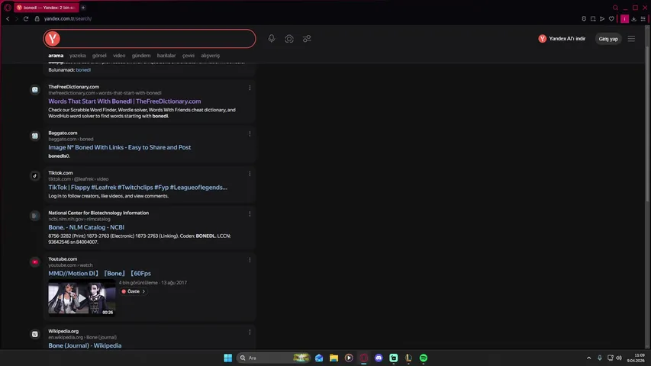This screenshot has width=651, height=366.
Task: Open Spotify from the taskbar
Action: (x=424, y=358)
